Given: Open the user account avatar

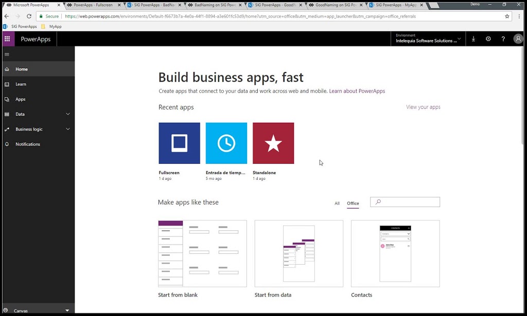Looking at the screenshot, I should point(518,39).
